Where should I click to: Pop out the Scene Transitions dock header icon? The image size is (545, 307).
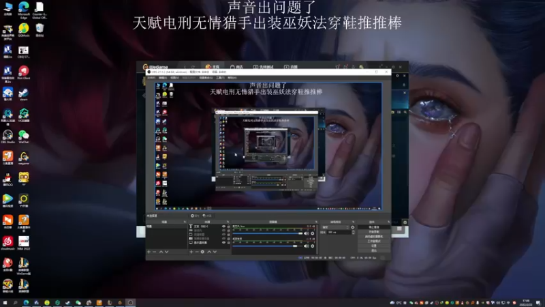354,222
